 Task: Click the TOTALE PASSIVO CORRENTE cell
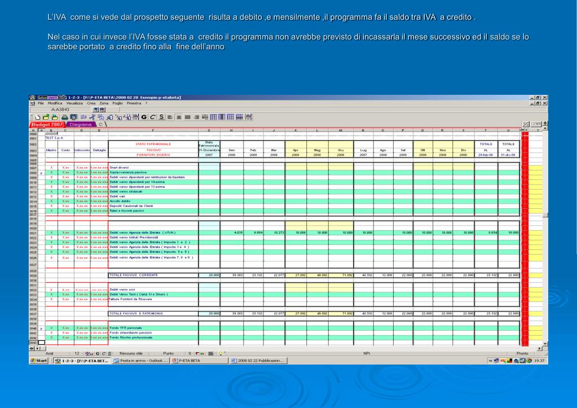(153, 275)
